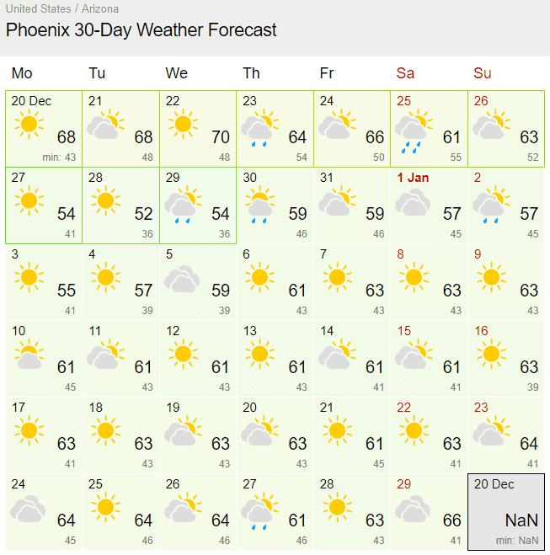
Task: Click the sun-behind-cloud icon on January 10
Action: (29, 355)
